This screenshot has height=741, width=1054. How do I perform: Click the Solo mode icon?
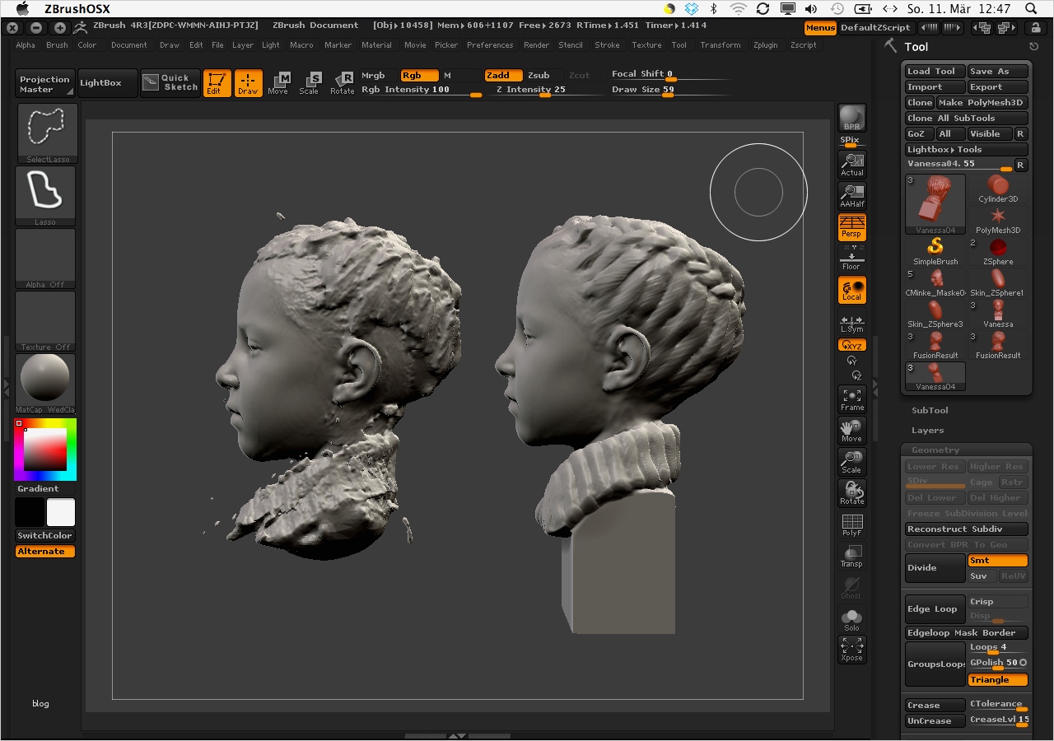(851, 619)
